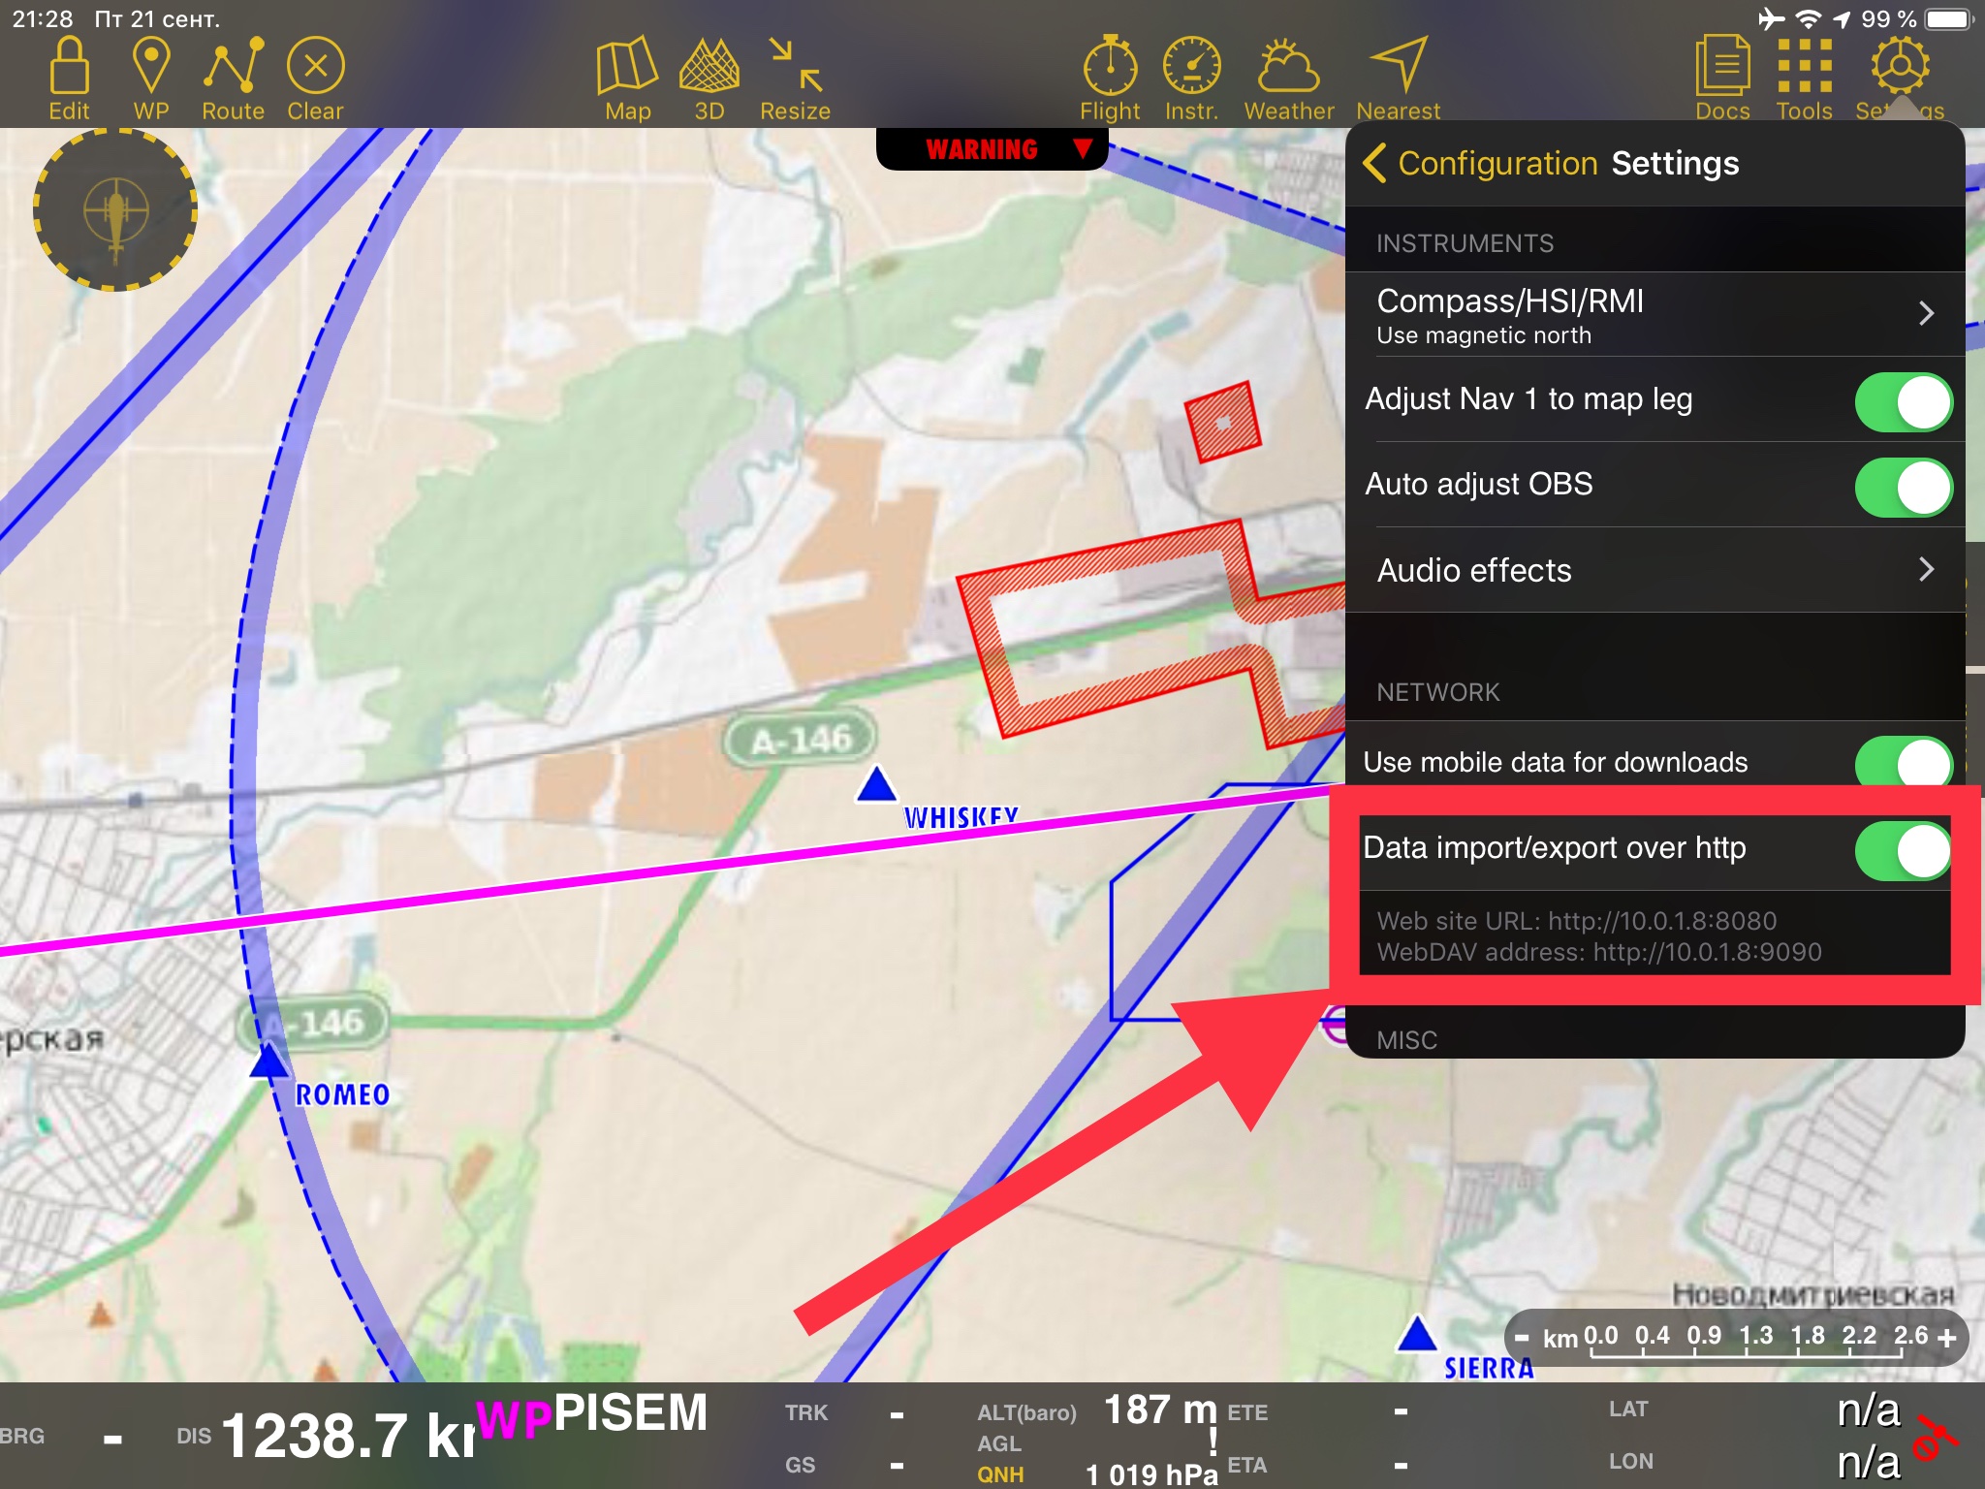Toggle Auto adjust OBS switch
The height and width of the screenshot is (1489, 1985).
(x=1903, y=488)
